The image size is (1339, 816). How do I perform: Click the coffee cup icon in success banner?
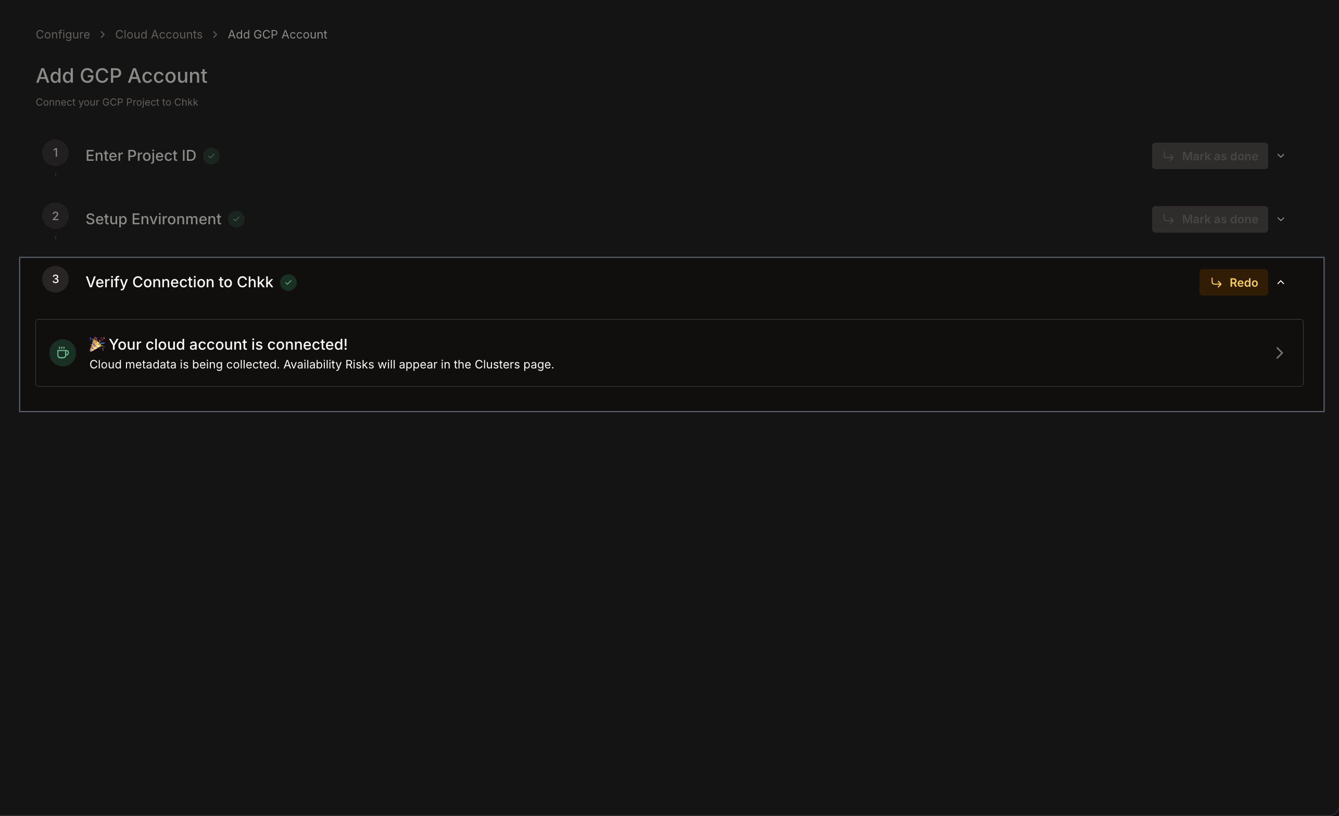coord(62,353)
